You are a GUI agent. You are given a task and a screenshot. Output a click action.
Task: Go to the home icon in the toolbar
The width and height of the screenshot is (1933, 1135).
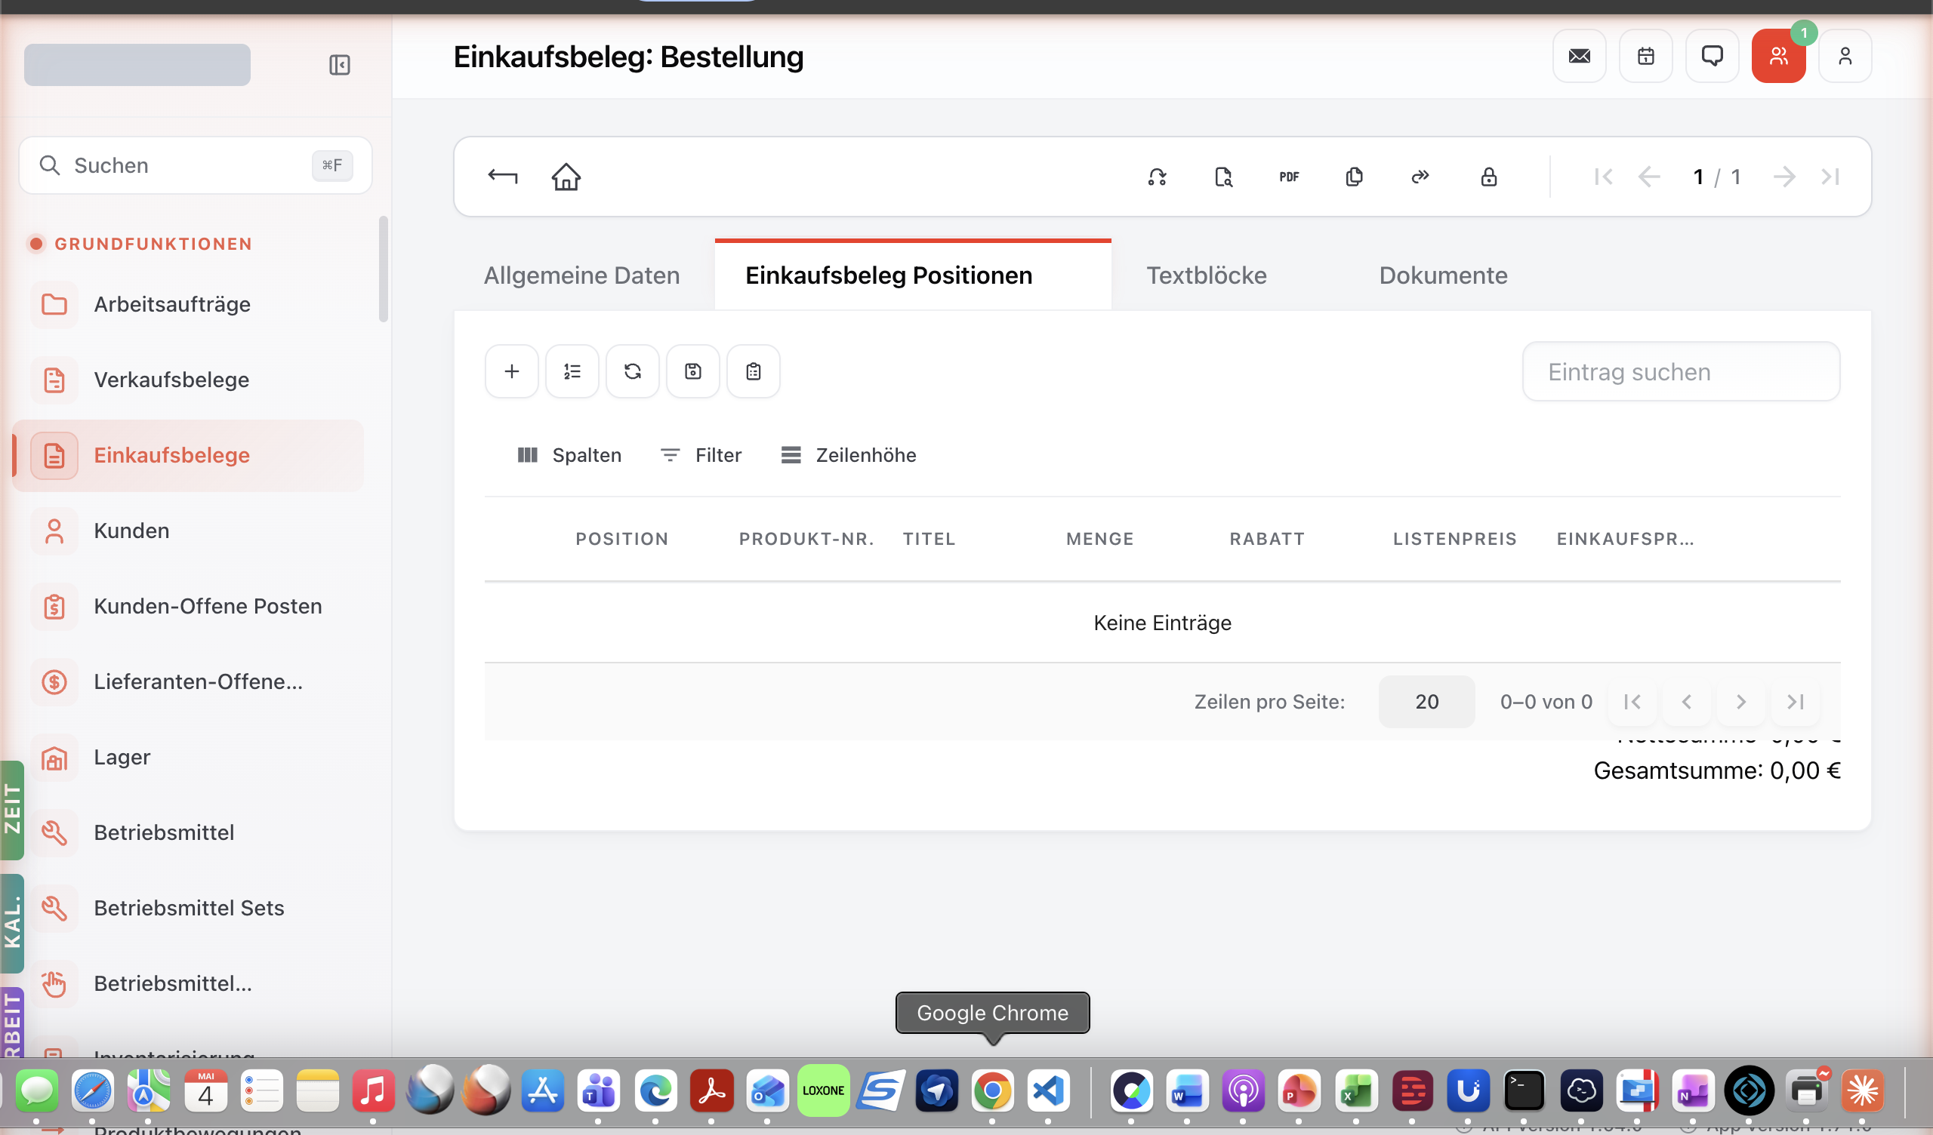566,177
